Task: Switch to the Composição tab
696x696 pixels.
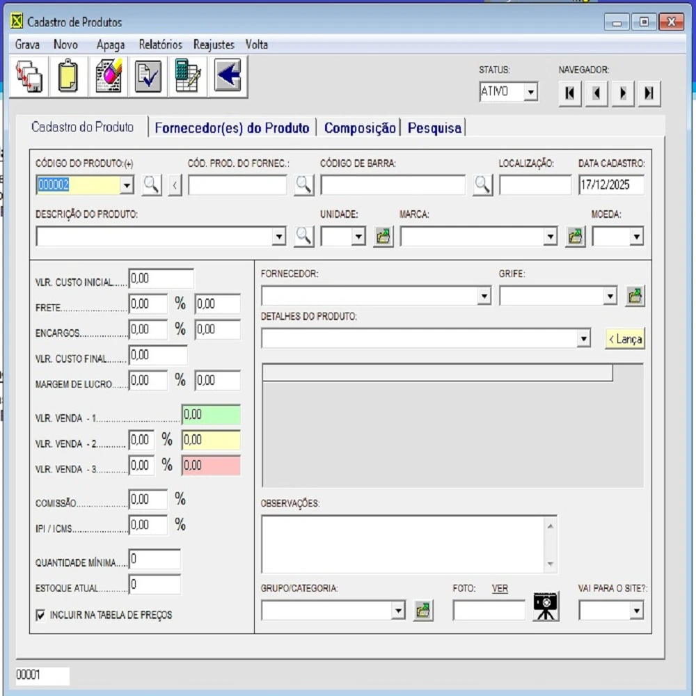Action: (360, 128)
